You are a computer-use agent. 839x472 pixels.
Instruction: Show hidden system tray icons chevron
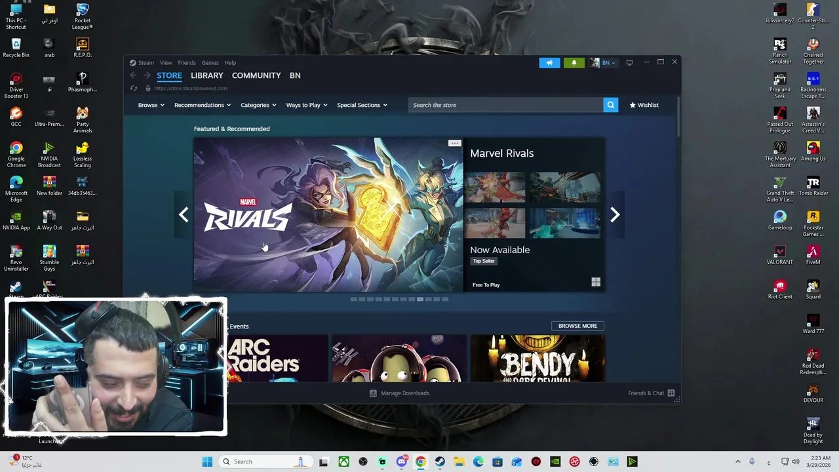click(737, 462)
